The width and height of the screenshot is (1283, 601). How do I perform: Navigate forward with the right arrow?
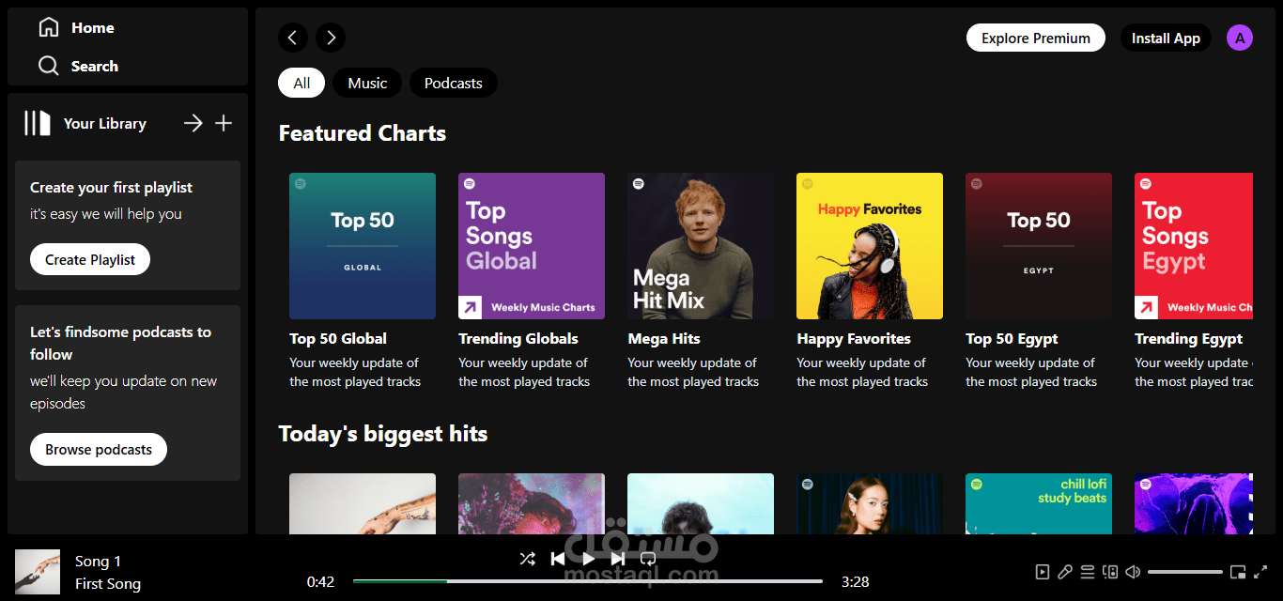(x=330, y=38)
